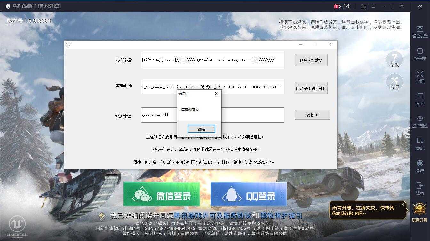Click the 退出 exit icon
This screenshot has height=241, width=430.
(x=420, y=188)
